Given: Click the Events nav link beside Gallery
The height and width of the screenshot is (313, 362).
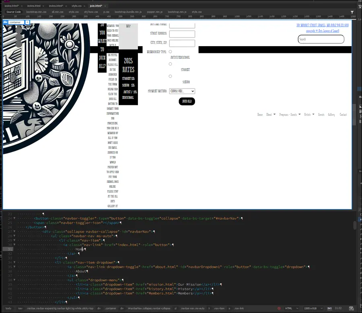Looking at the screenshot, I should 321,115.
